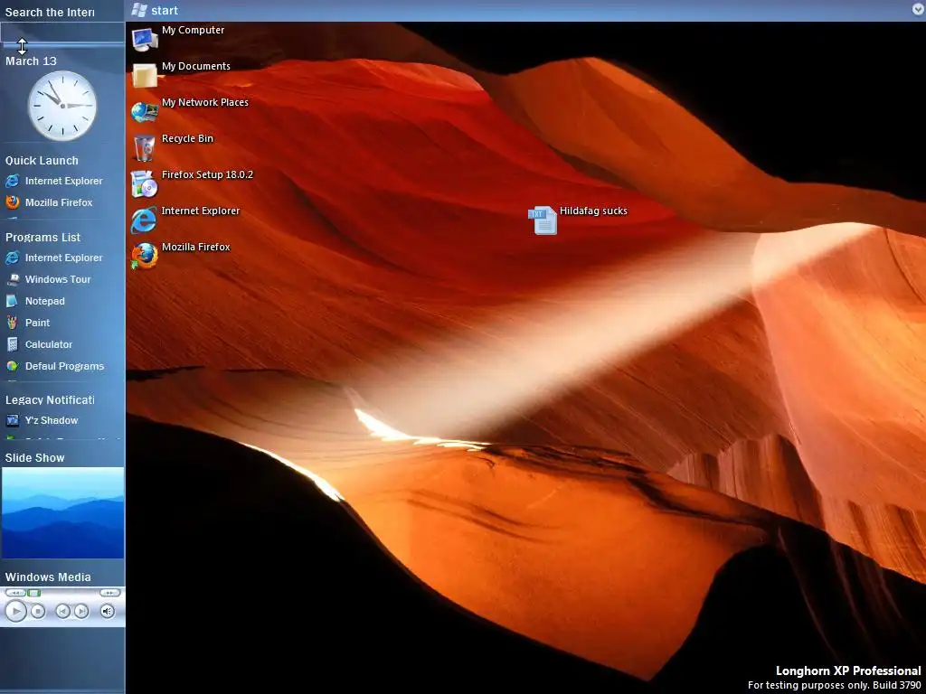
Task: Open Paint from Programs List
Action: pyautogui.click(x=28, y=323)
